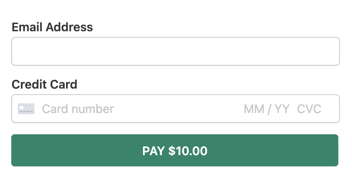Click the Credit Card label

pyautogui.click(x=44, y=84)
